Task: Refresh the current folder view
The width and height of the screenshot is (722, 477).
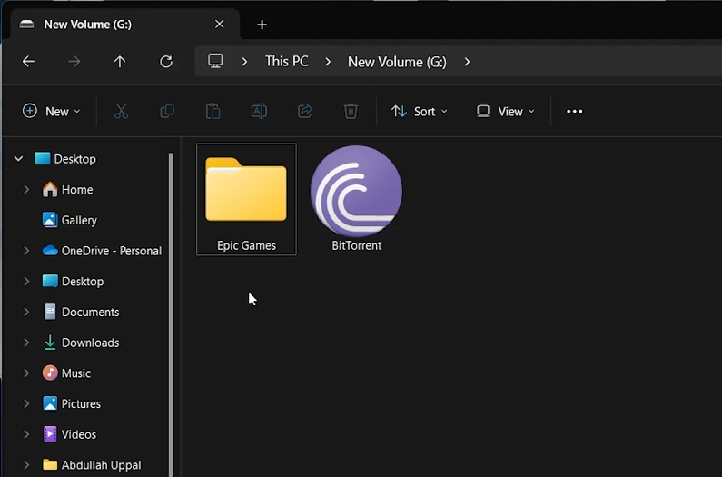Action: coord(166,61)
